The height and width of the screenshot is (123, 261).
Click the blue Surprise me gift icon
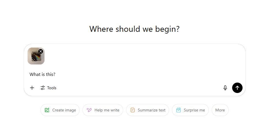point(179,110)
